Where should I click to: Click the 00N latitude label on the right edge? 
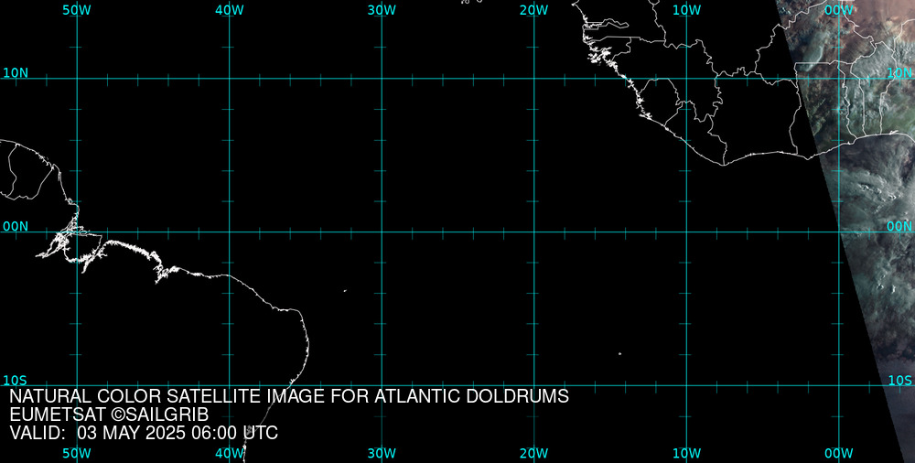[x=899, y=227]
